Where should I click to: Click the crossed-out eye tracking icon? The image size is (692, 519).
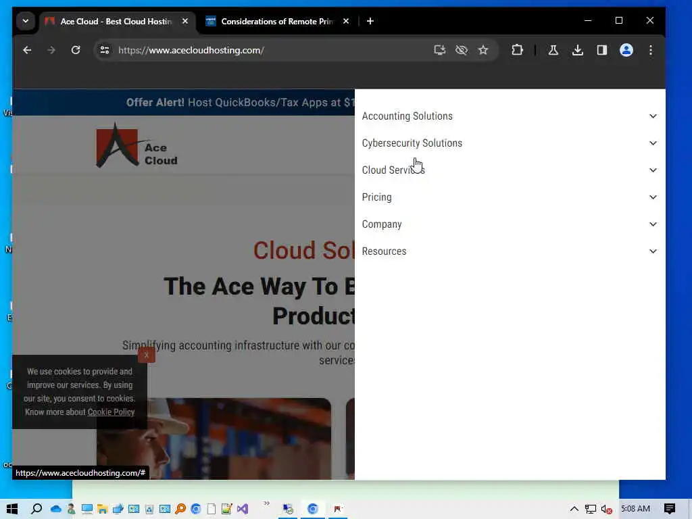pyautogui.click(x=461, y=50)
